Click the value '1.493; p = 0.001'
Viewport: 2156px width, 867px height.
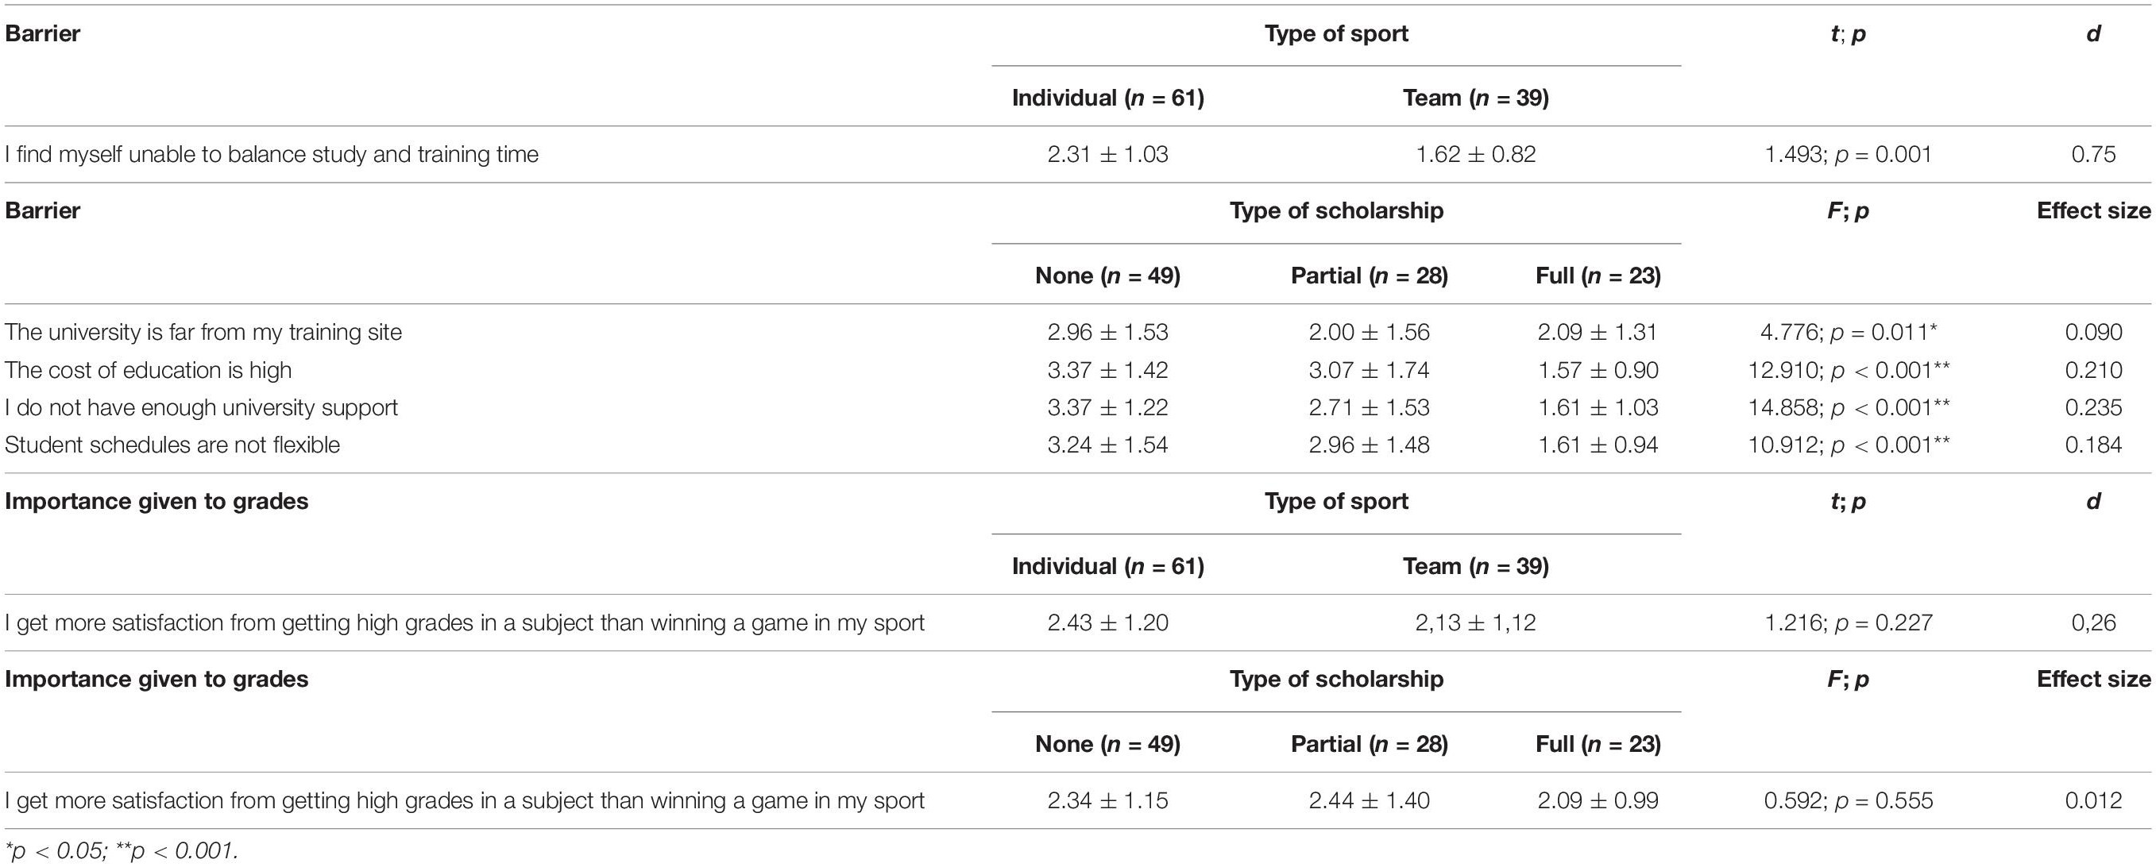[1848, 154]
